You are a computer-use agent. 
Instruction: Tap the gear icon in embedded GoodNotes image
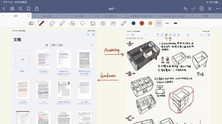pyautogui.click(x=93, y=34)
